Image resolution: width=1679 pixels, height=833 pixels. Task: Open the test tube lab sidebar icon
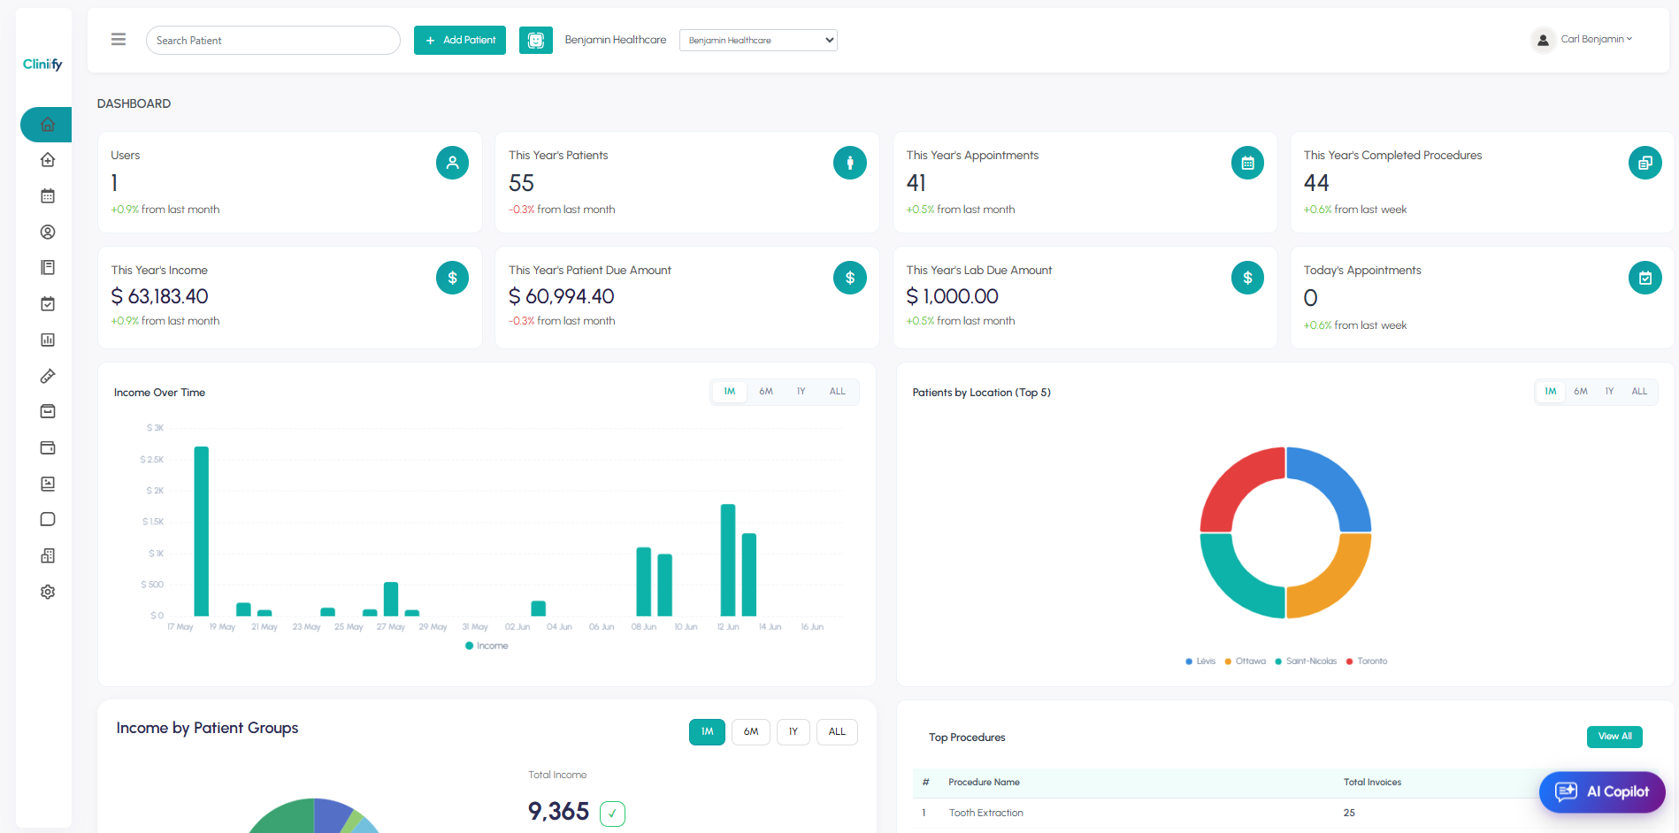pos(48,376)
